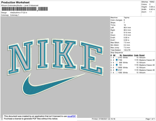Select the 'Colorway 1' value
The width and height of the screenshot is (156, 121).
(15, 15)
